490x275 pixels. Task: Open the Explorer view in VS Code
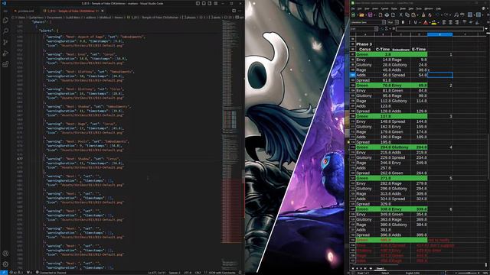coord(5,21)
